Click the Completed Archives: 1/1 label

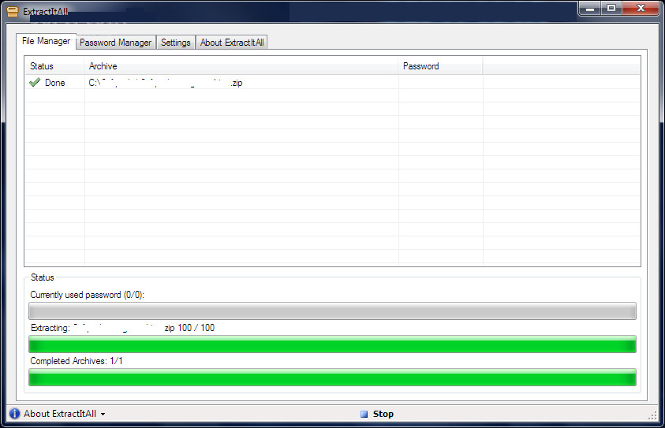click(77, 361)
